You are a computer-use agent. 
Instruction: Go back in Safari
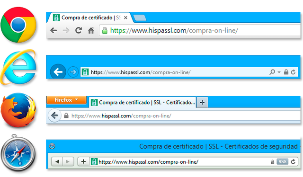click(x=57, y=161)
